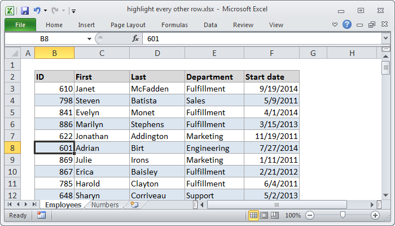Click the Save icon in Quick Access Toolbar
This screenshot has width=395, height=226.
(24, 11)
